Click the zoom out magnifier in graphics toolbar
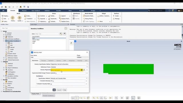 click(x=98, y=98)
